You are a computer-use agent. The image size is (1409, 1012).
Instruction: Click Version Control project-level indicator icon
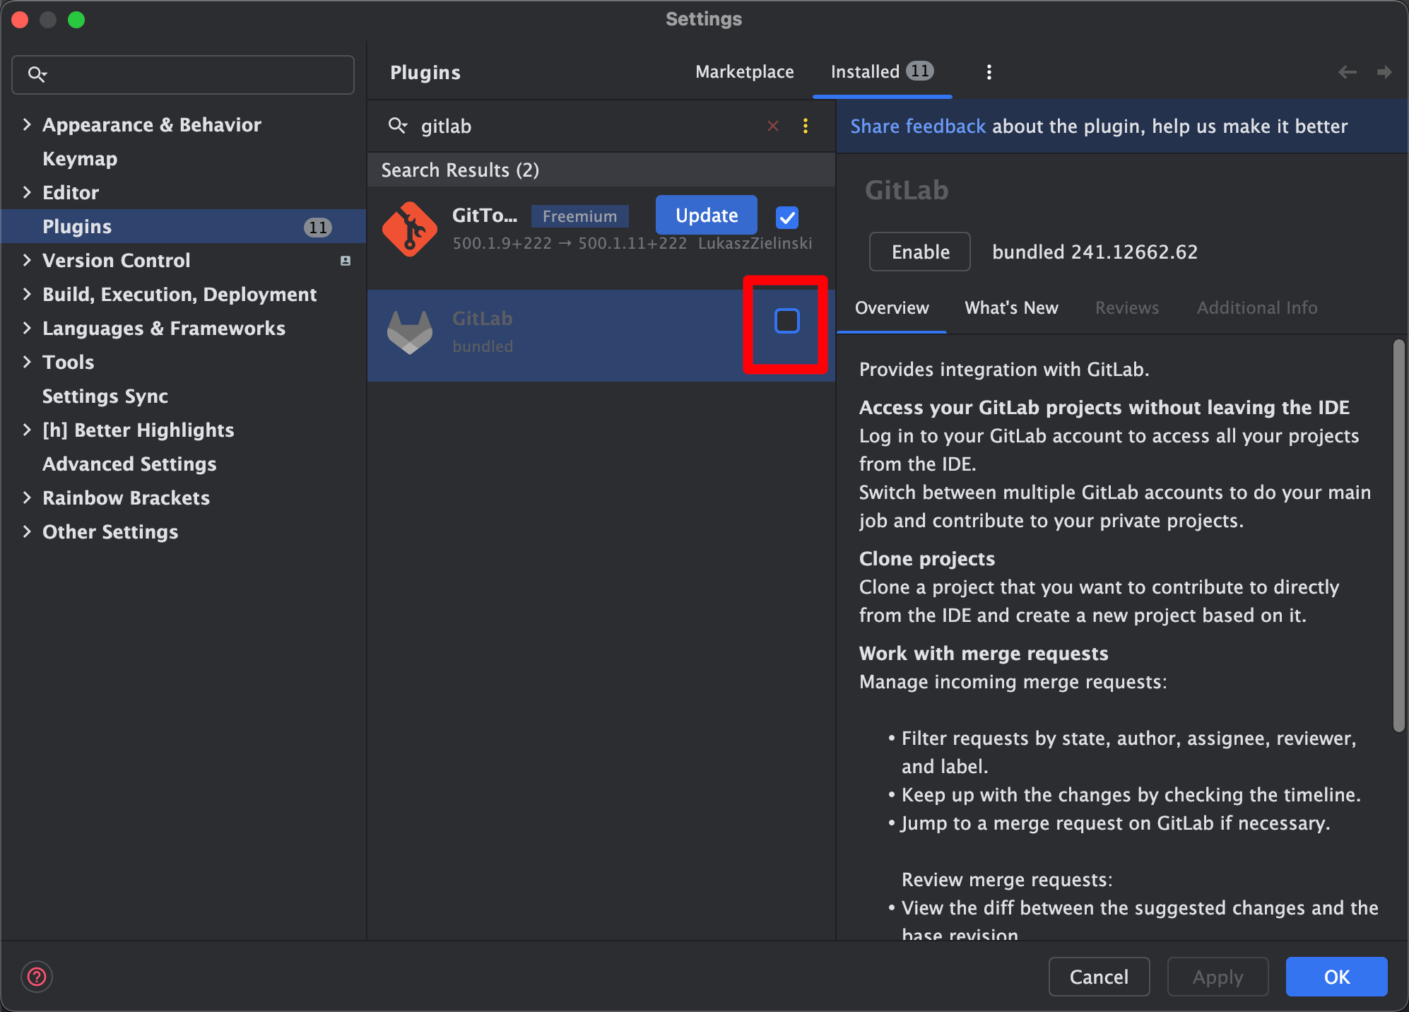pos(346,261)
